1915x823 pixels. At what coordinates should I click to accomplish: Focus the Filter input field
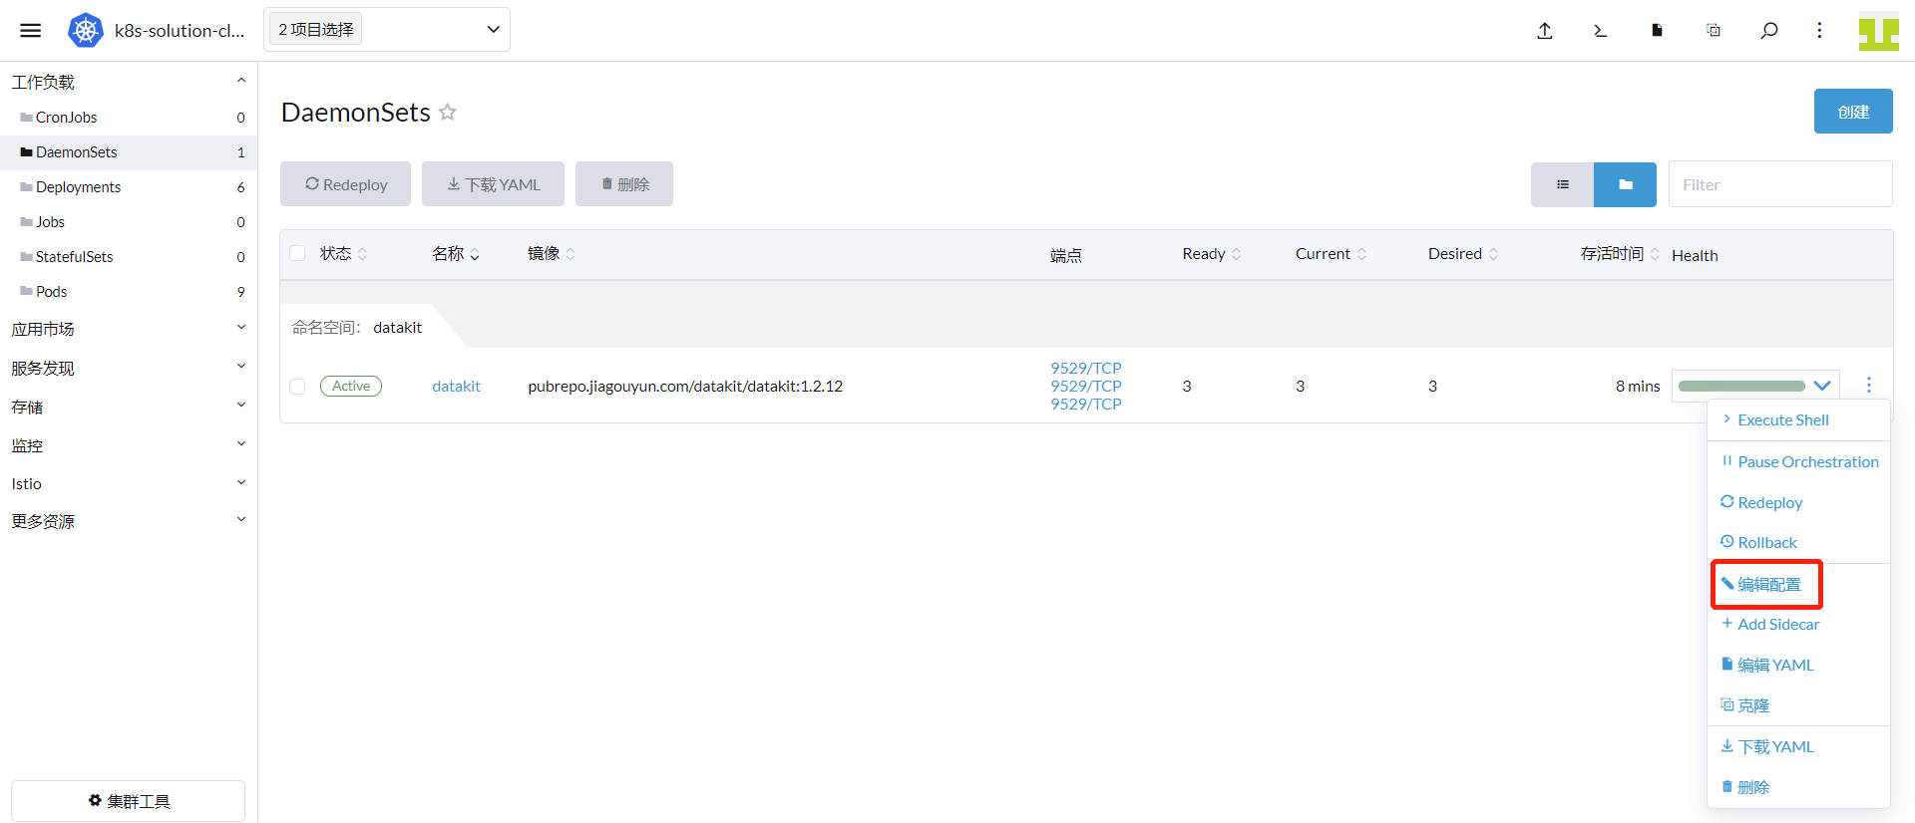pos(1780,184)
